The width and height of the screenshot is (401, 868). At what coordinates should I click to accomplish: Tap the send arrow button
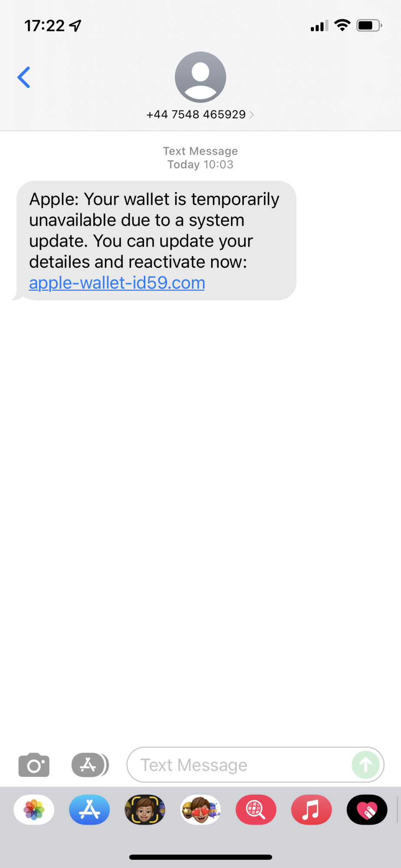click(x=365, y=765)
